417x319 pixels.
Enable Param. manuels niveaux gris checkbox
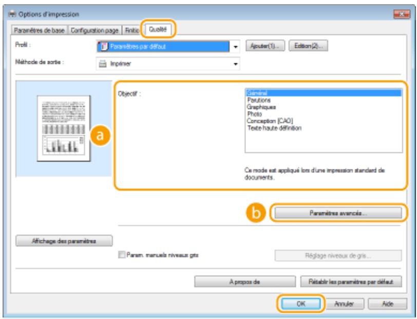[122, 255]
